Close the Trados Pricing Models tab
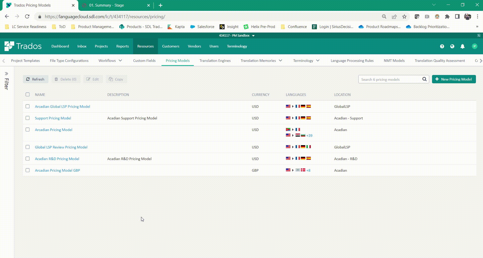Viewport: 483px width, 258px height. [73, 5]
